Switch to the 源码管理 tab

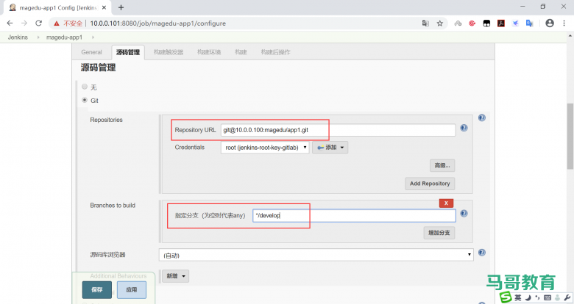point(128,52)
